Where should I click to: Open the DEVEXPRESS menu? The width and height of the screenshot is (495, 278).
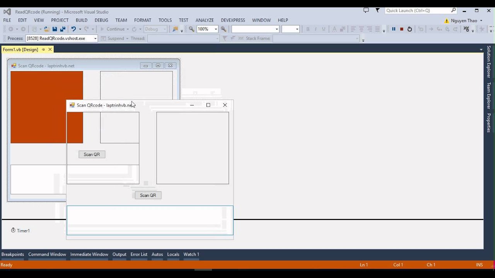click(233, 20)
